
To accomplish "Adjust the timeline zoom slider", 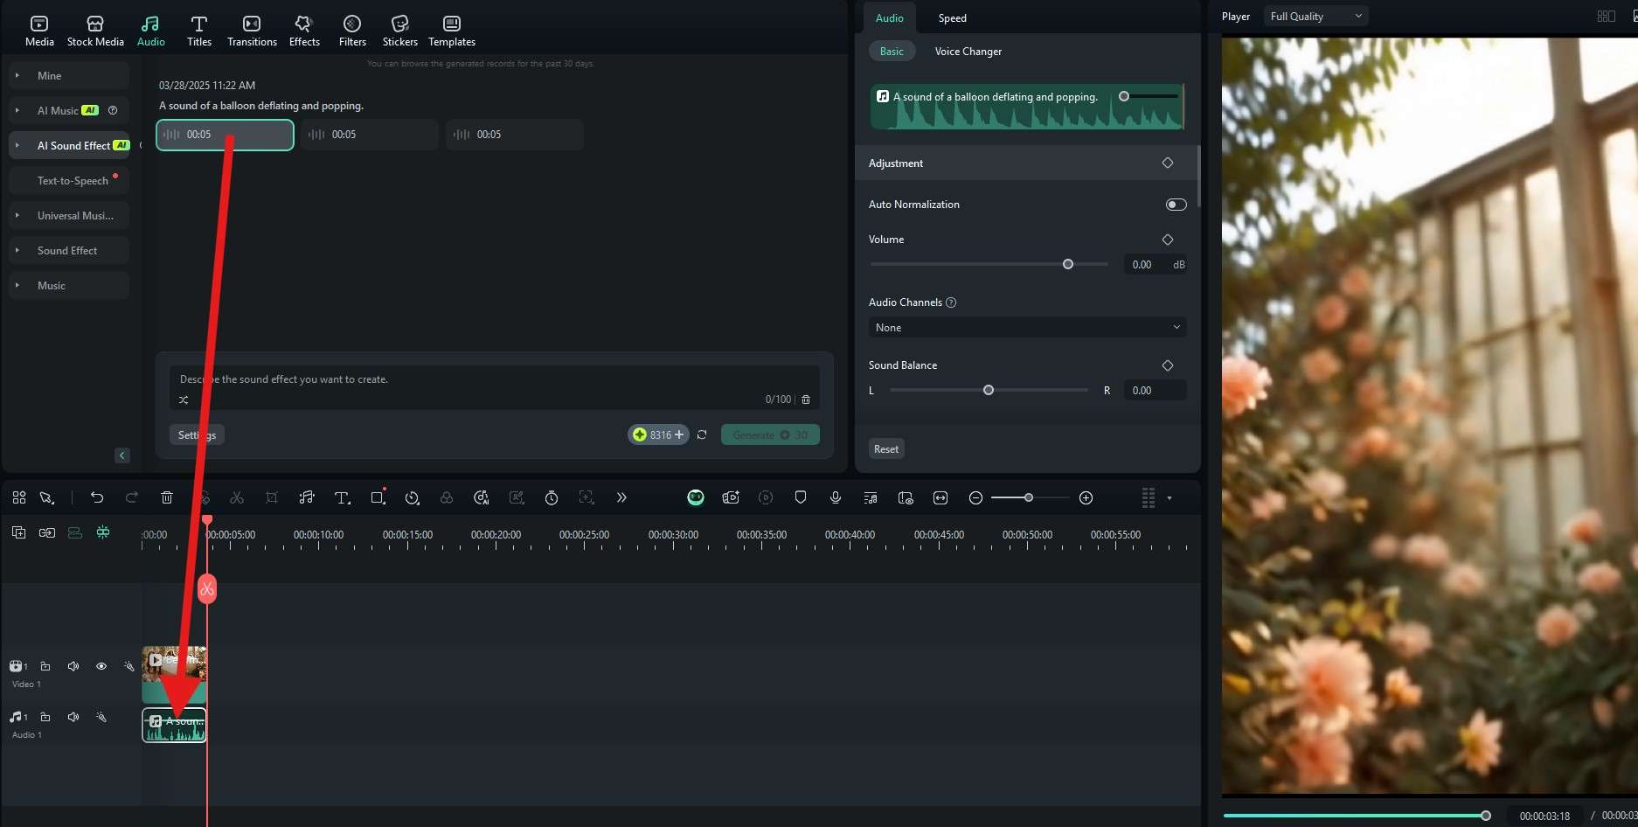I will [x=1030, y=497].
